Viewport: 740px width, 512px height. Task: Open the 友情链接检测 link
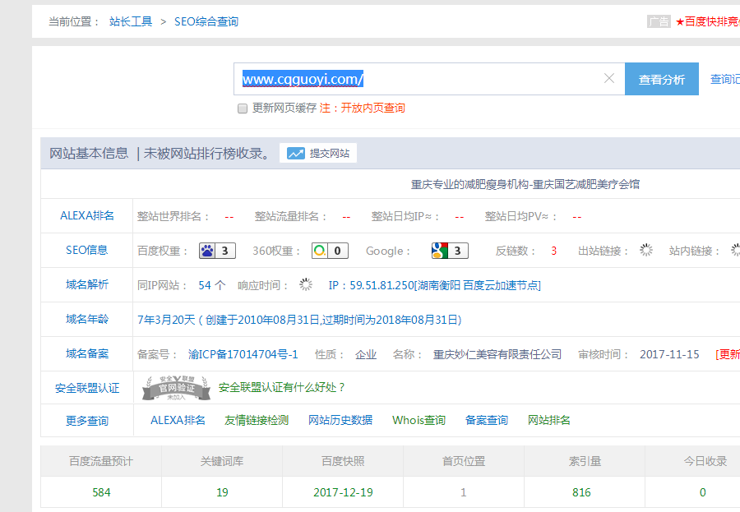tap(257, 420)
